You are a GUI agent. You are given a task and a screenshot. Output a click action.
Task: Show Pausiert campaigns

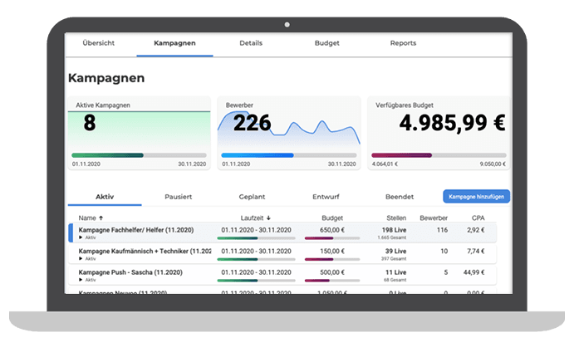(179, 197)
